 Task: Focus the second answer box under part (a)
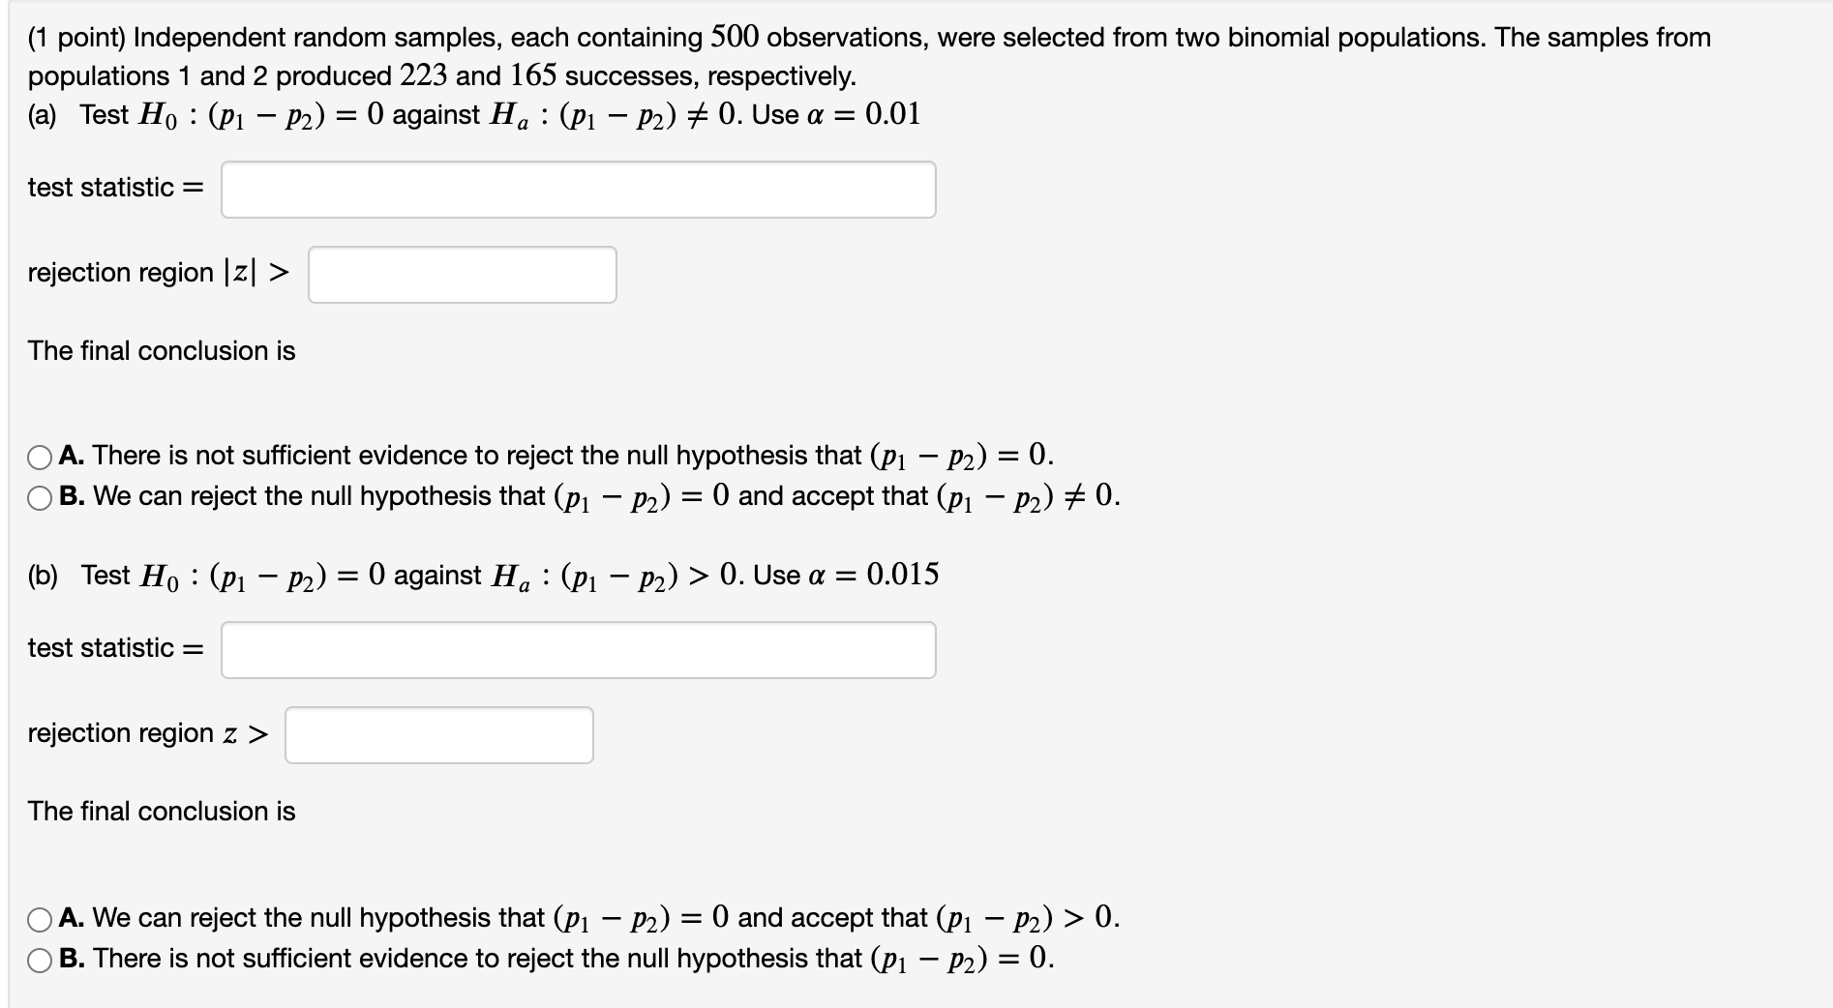(x=462, y=277)
